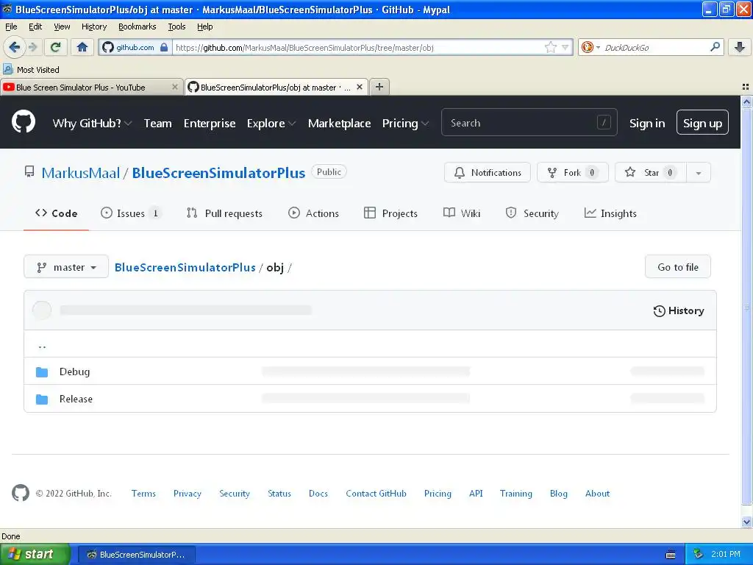Click the repository icon beside MarkusMaal
The image size is (753, 565).
(x=29, y=172)
